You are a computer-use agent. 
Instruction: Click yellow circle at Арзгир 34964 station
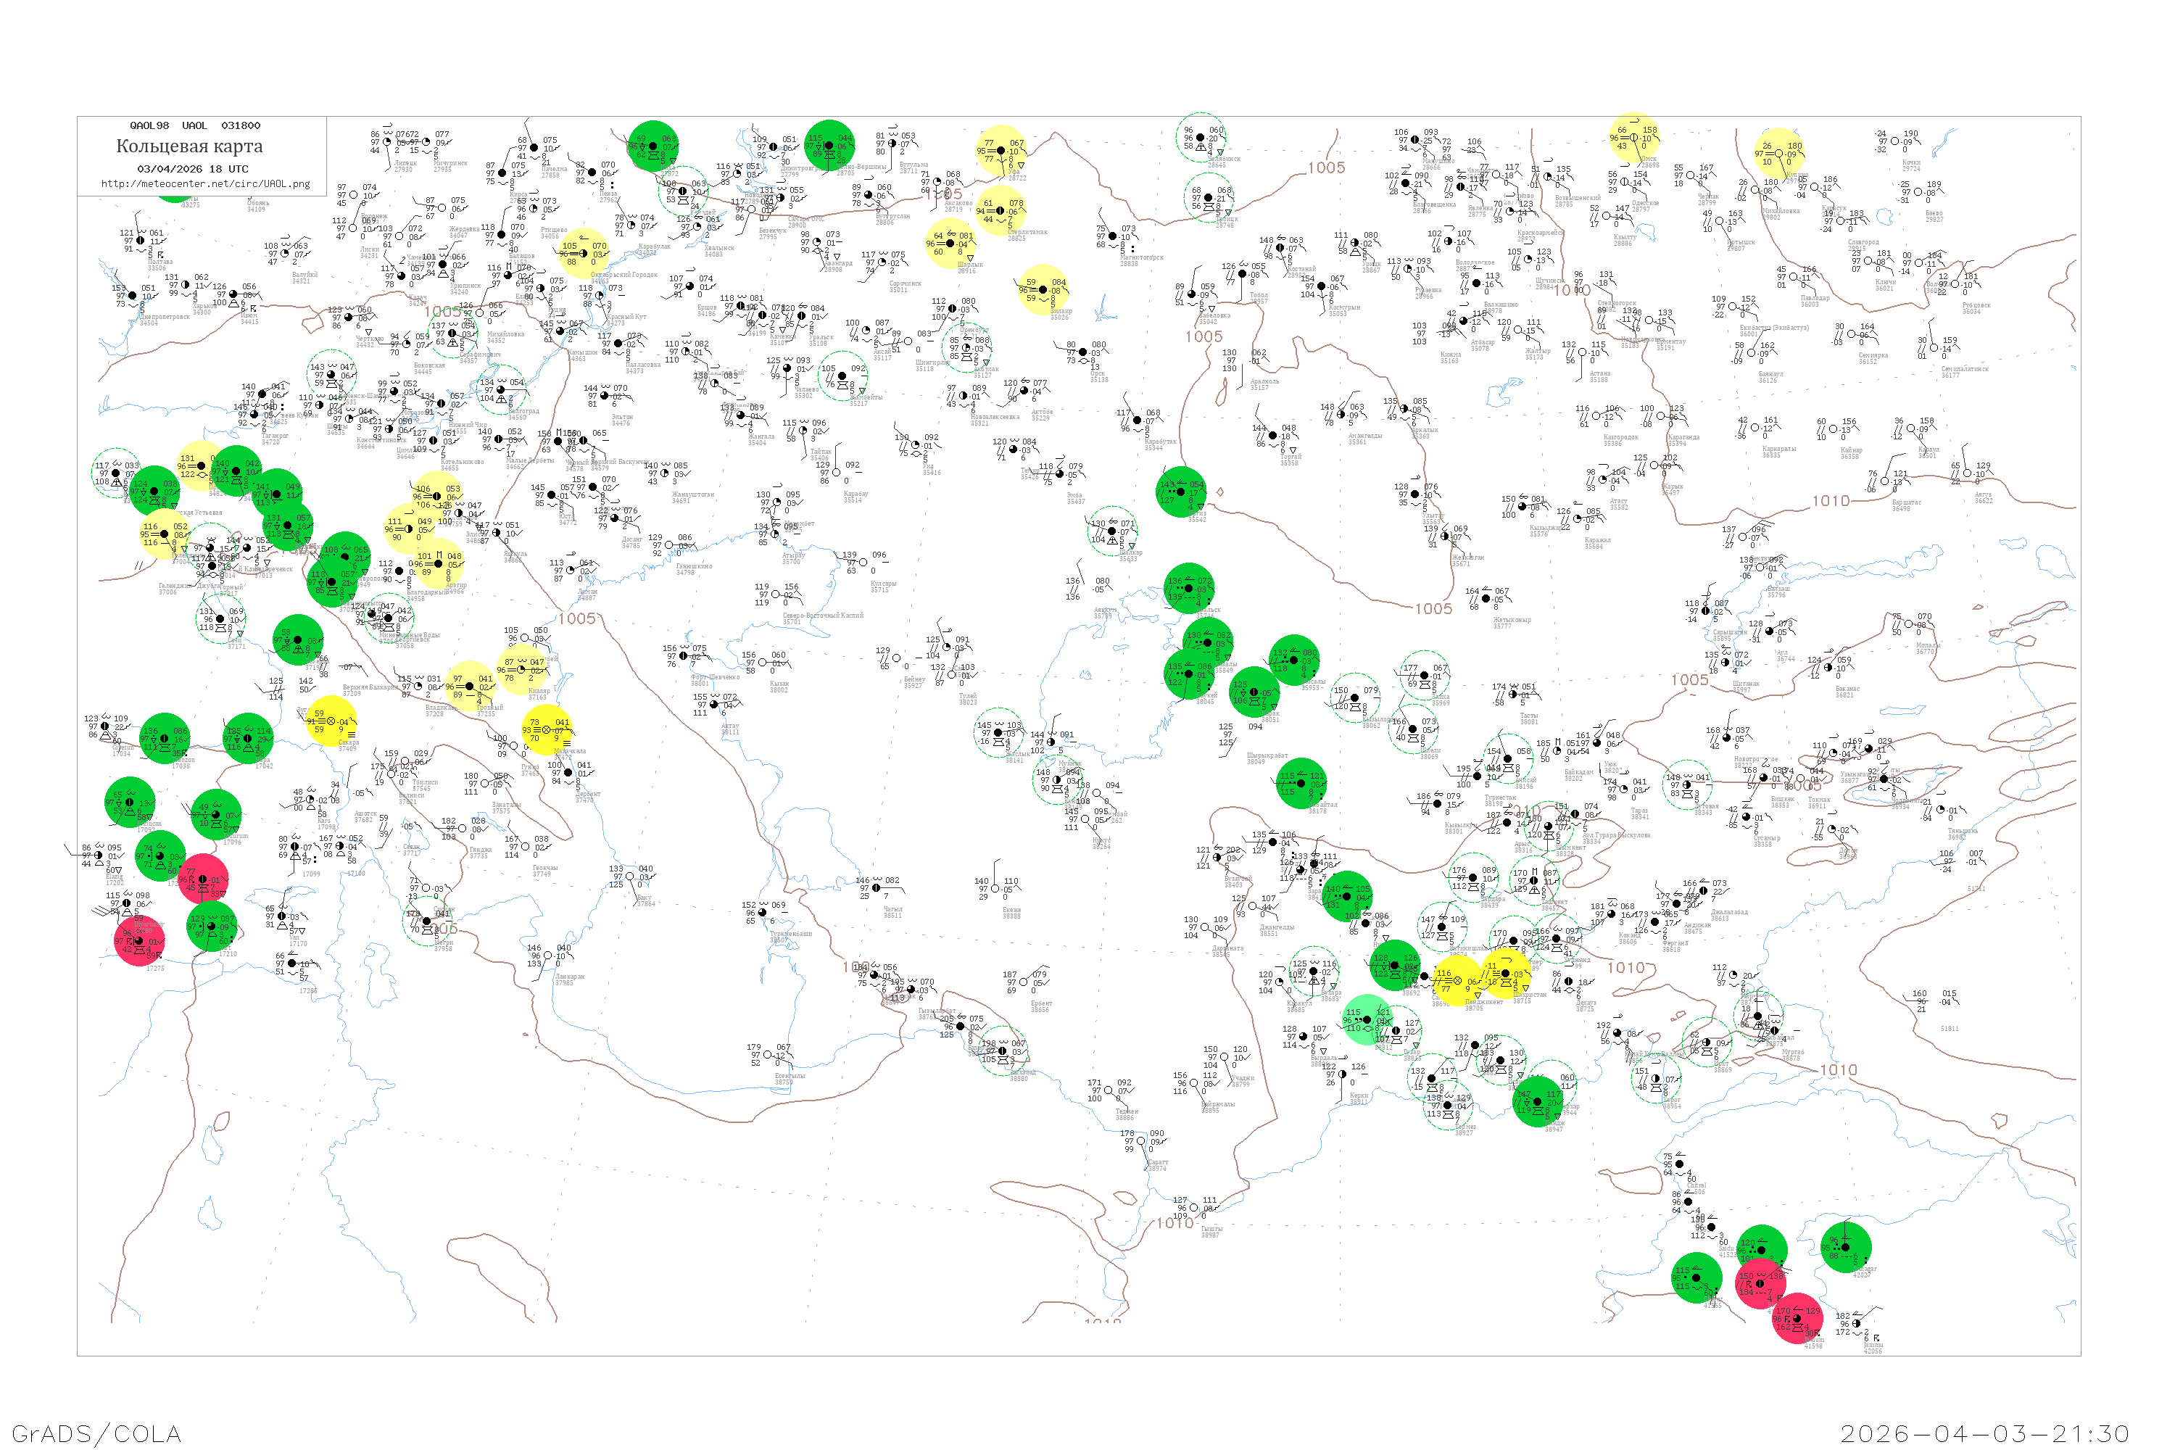coord(439,563)
